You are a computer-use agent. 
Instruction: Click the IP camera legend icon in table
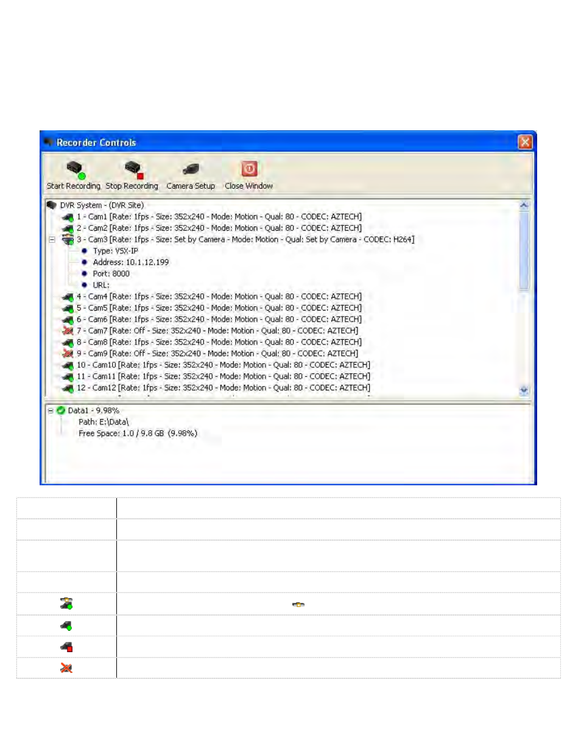(x=66, y=603)
